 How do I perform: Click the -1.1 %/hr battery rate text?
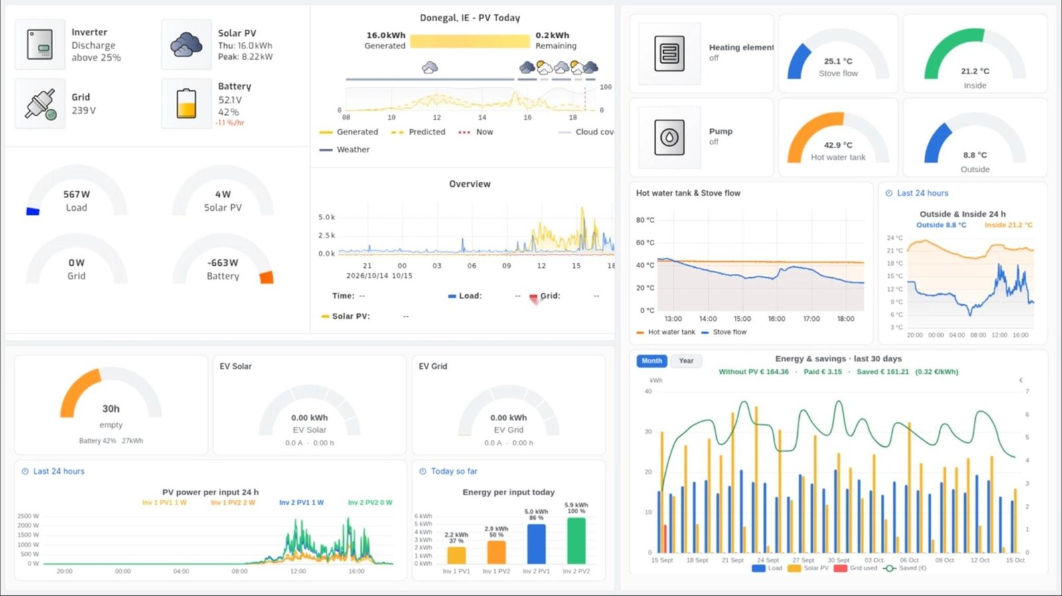tap(230, 123)
